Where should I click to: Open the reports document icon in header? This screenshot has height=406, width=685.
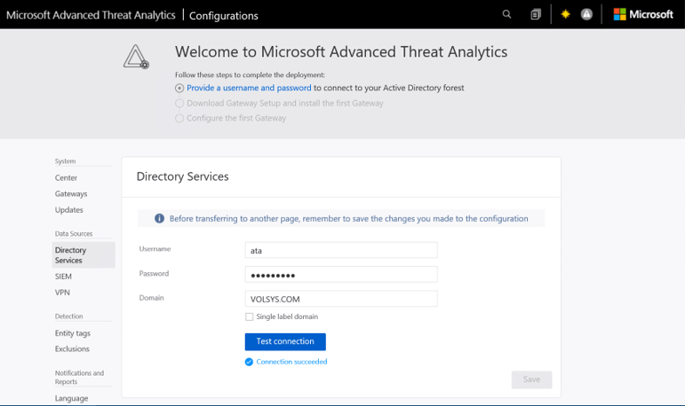click(x=536, y=14)
